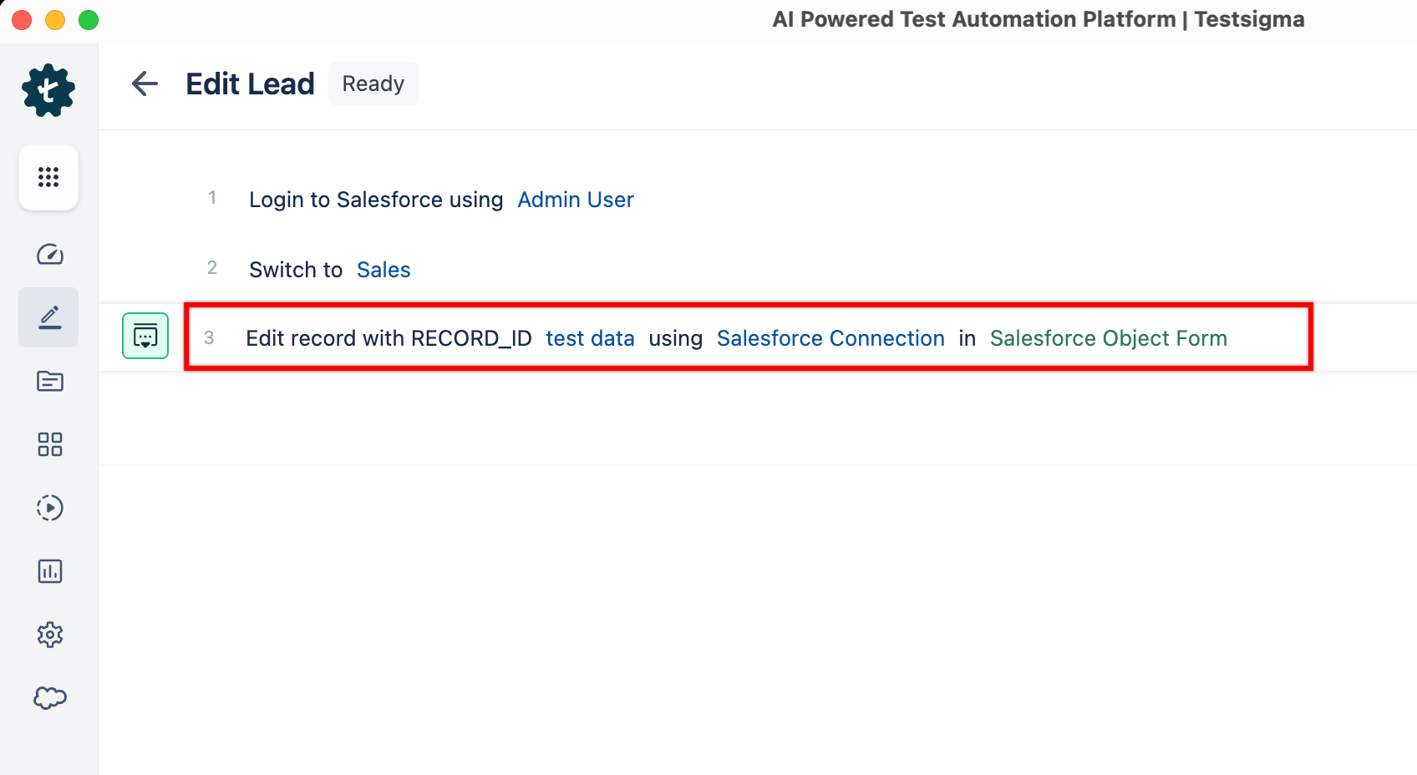Open the settings gear icon

point(50,635)
